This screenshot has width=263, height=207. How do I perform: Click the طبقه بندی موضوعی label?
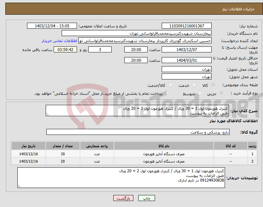[x=240, y=85]
